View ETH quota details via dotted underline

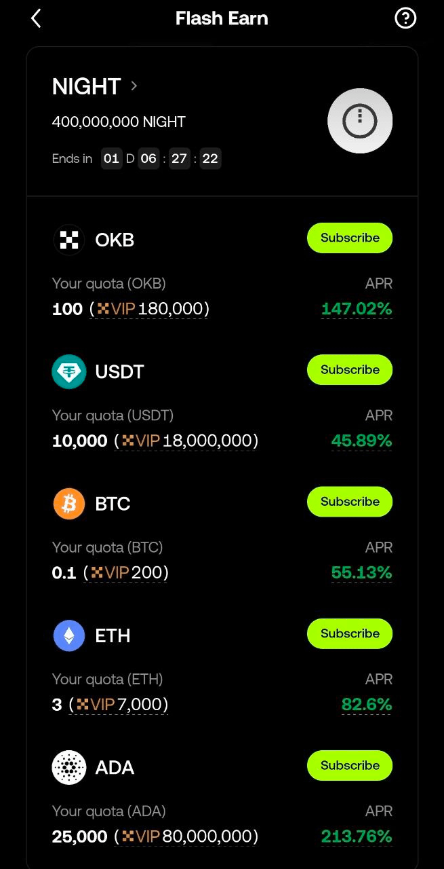109,705
